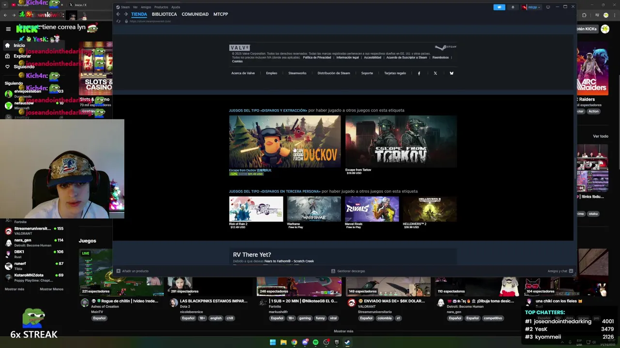Open Spotify from taskbar
The image size is (620, 348).
[x=315, y=342]
